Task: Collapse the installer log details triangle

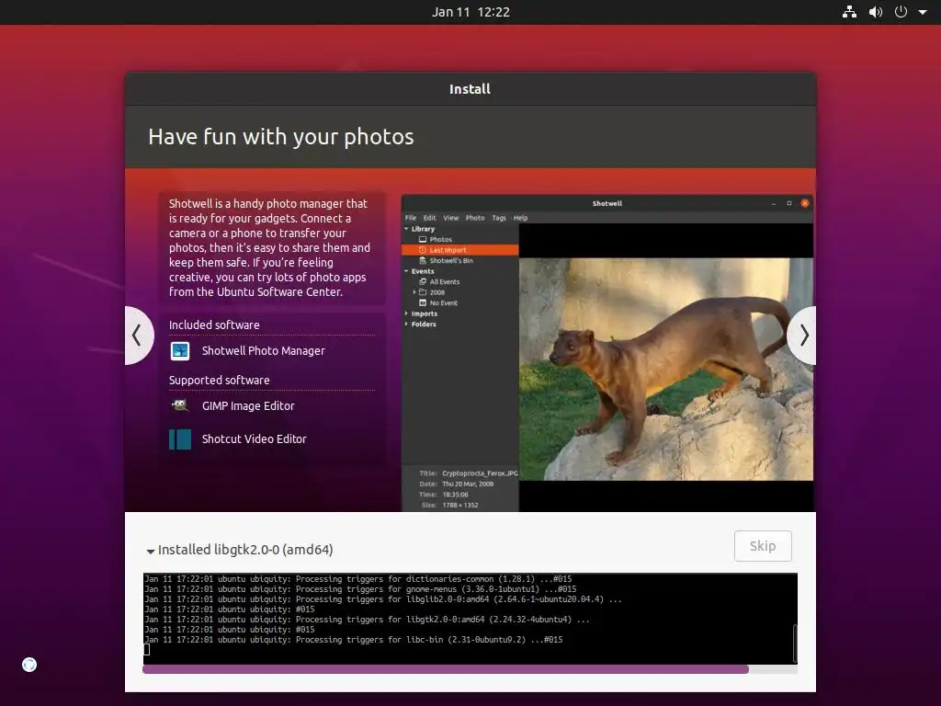Action: tap(151, 551)
